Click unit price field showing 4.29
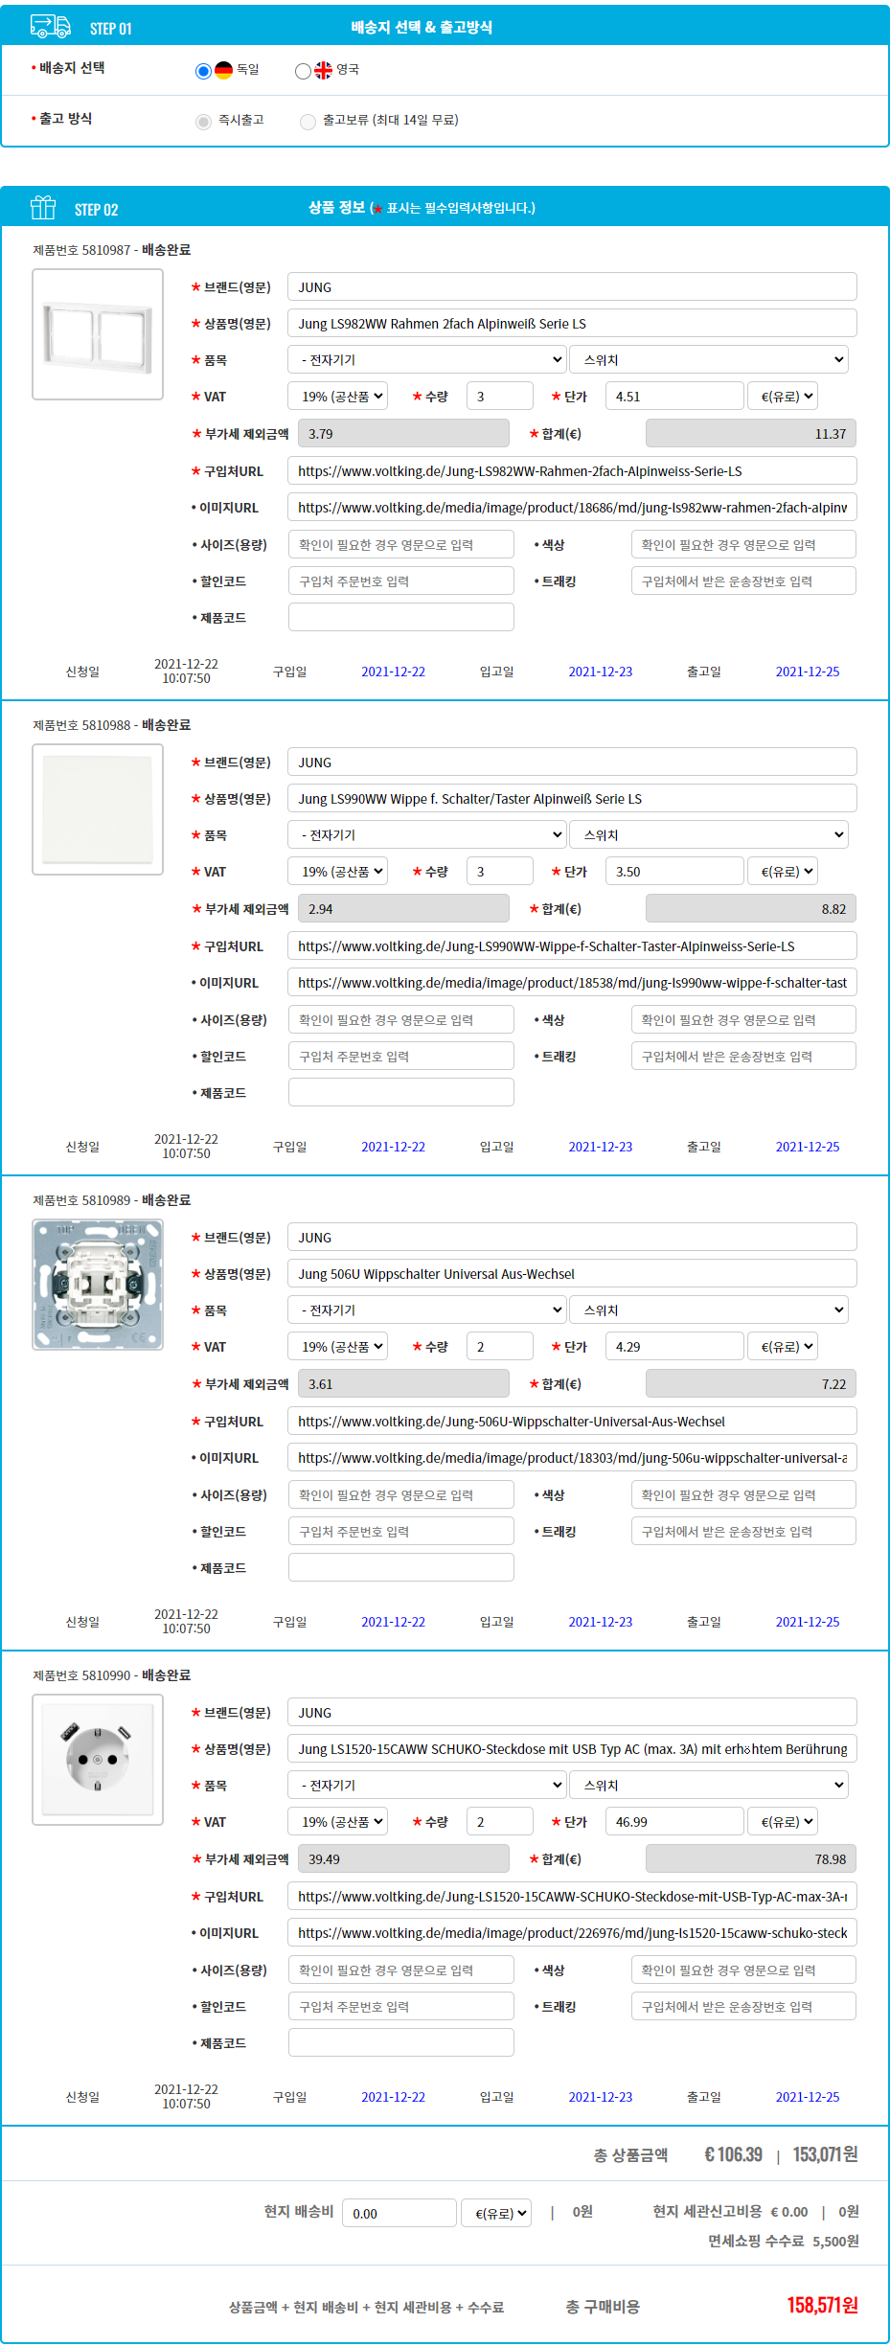The width and height of the screenshot is (890, 2346). (x=674, y=1346)
